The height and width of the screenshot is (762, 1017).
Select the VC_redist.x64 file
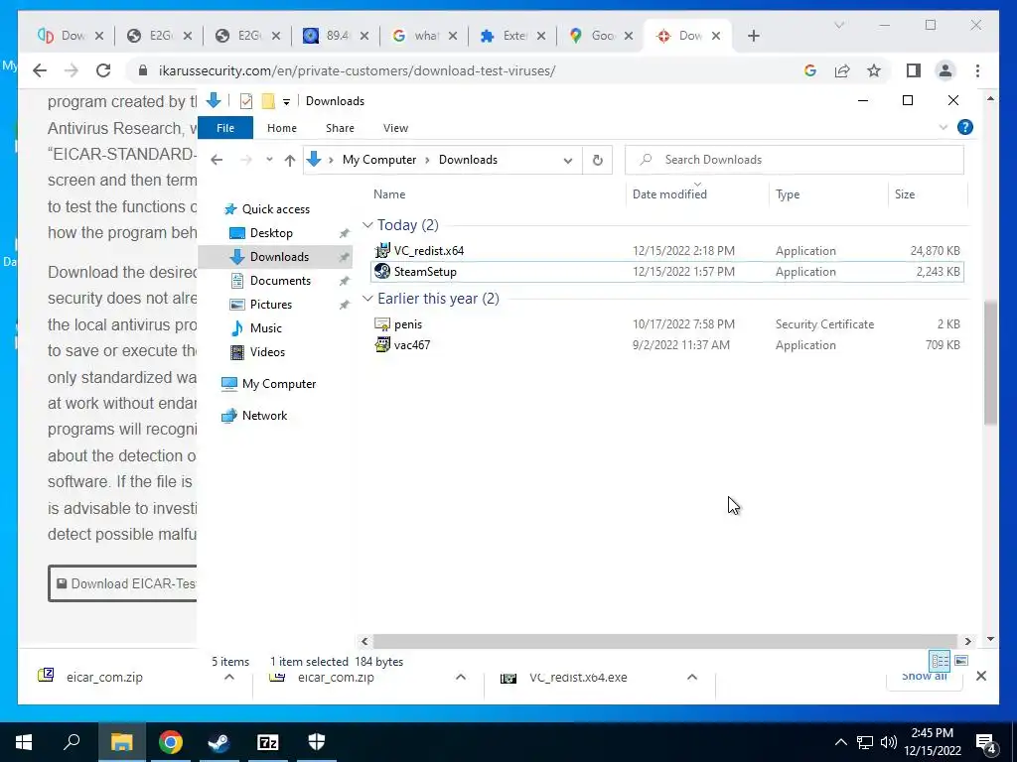[666, 250]
